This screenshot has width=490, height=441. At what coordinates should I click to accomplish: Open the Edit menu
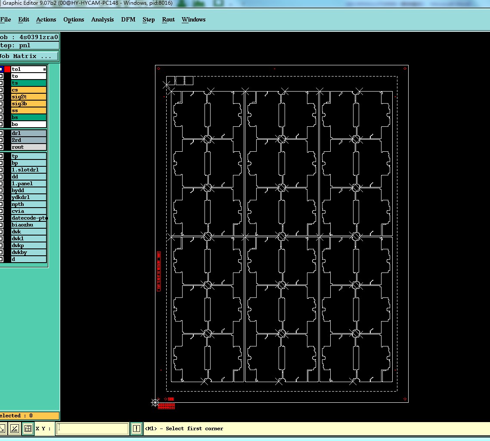pos(23,19)
